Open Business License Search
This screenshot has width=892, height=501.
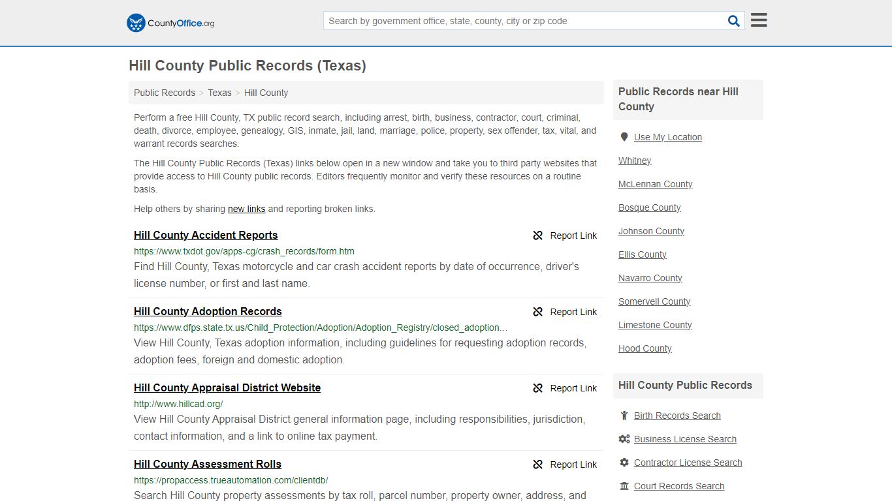click(685, 439)
